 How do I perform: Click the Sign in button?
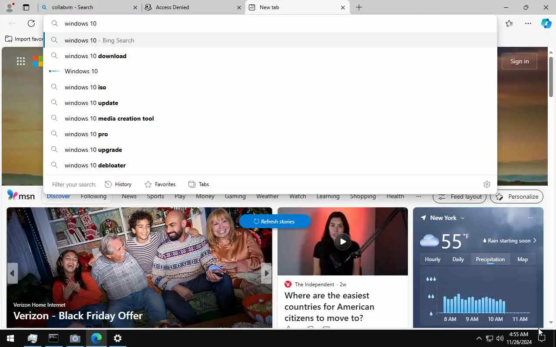click(520, 61)
